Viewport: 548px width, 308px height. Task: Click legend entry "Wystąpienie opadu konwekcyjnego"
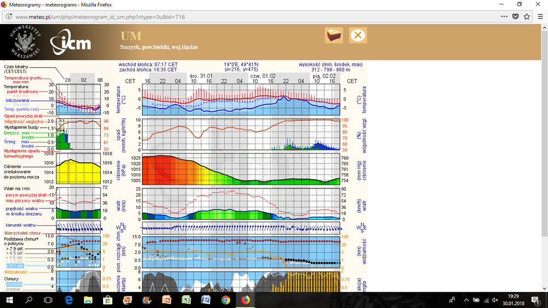pyautogui.click(x=22, y=153)
